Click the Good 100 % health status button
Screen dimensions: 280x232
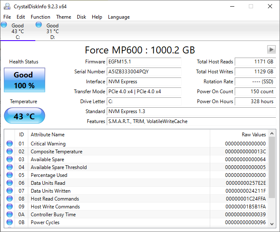tap(25, 80)
